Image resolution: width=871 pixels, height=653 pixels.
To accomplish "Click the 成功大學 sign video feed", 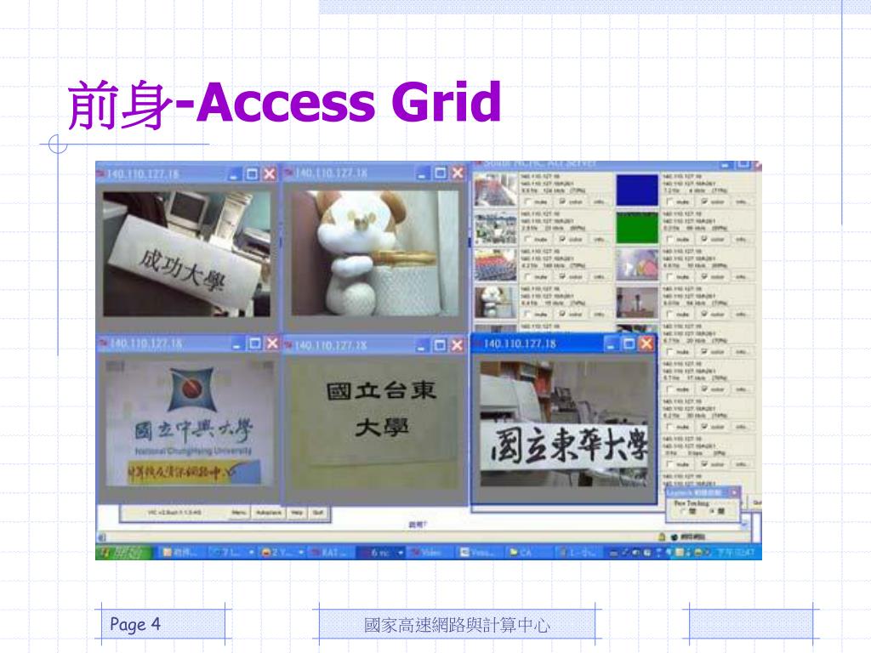I will pyautogui.click(x=186, y=253).
